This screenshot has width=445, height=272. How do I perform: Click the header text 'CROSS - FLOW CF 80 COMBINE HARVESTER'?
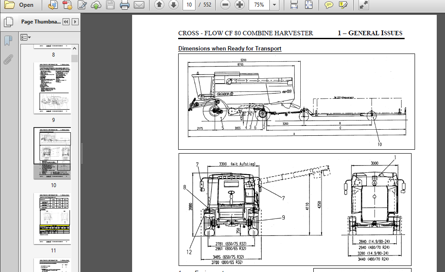[246, 33]
